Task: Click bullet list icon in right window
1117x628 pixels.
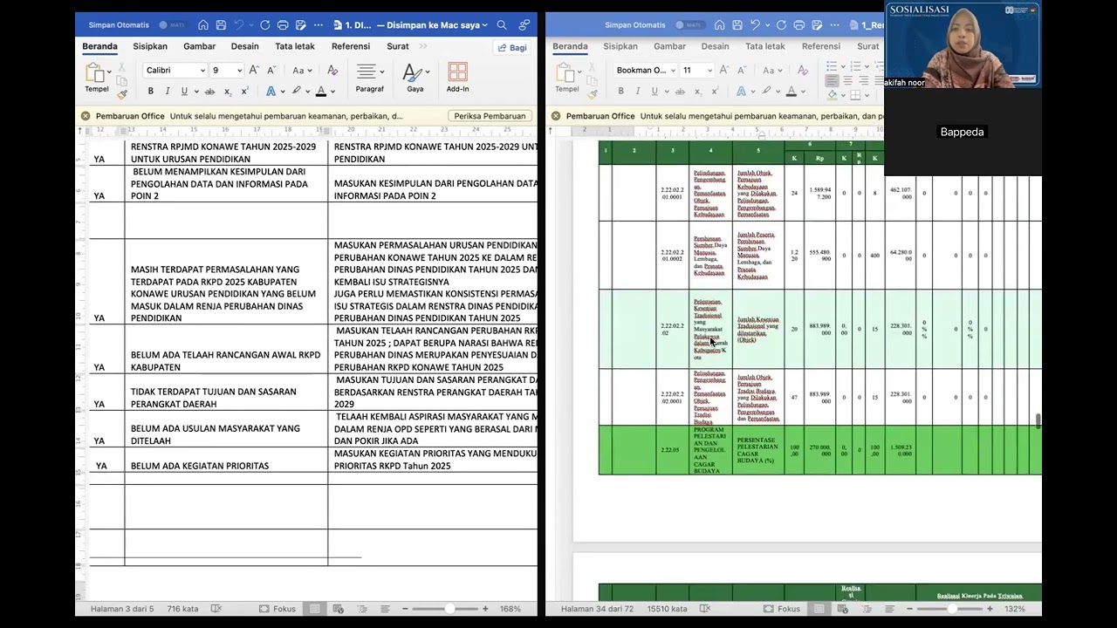Action: click(832, 66)
